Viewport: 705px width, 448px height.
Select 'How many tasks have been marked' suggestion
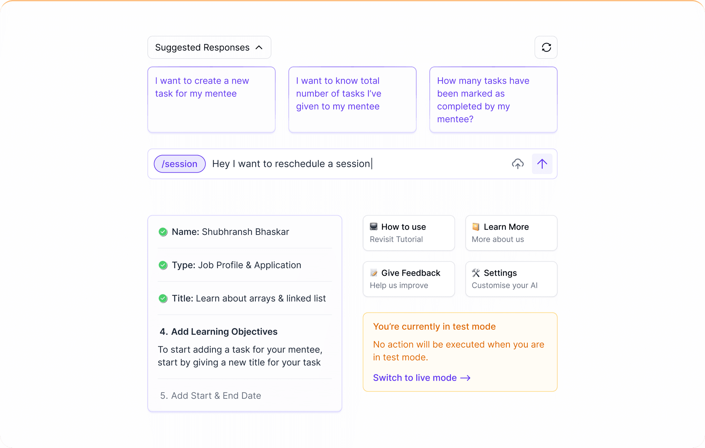click(493, 100)
